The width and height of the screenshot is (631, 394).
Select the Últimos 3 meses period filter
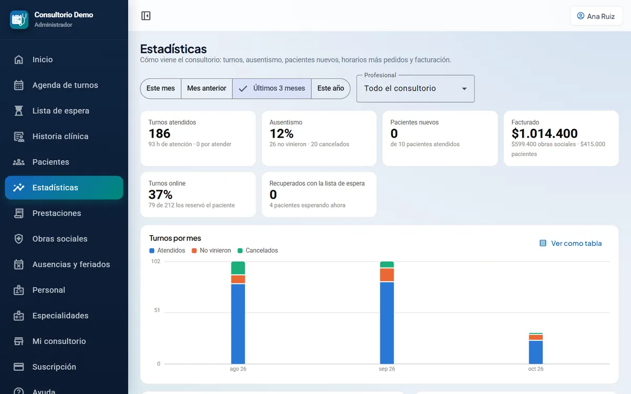(272, 88)
